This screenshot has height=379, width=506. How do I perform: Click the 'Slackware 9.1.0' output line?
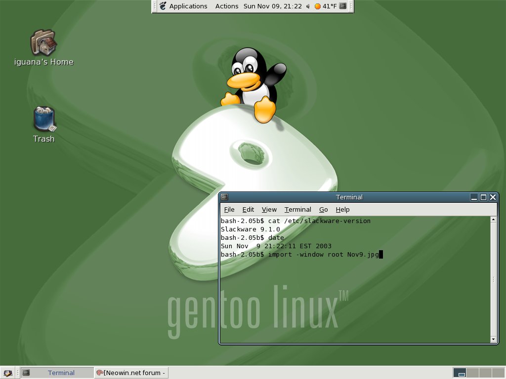click(x=251, y=229)
